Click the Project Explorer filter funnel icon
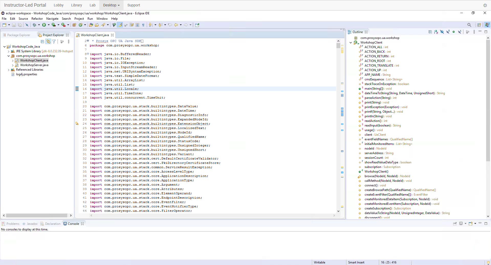Viewport: 491px width, 265px height. tap(54, 41)
